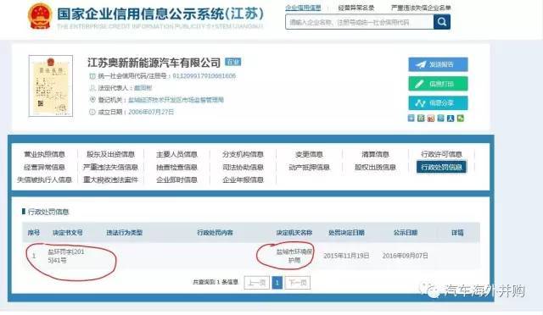
Task: Click the first small share icon
Action: 411,119
